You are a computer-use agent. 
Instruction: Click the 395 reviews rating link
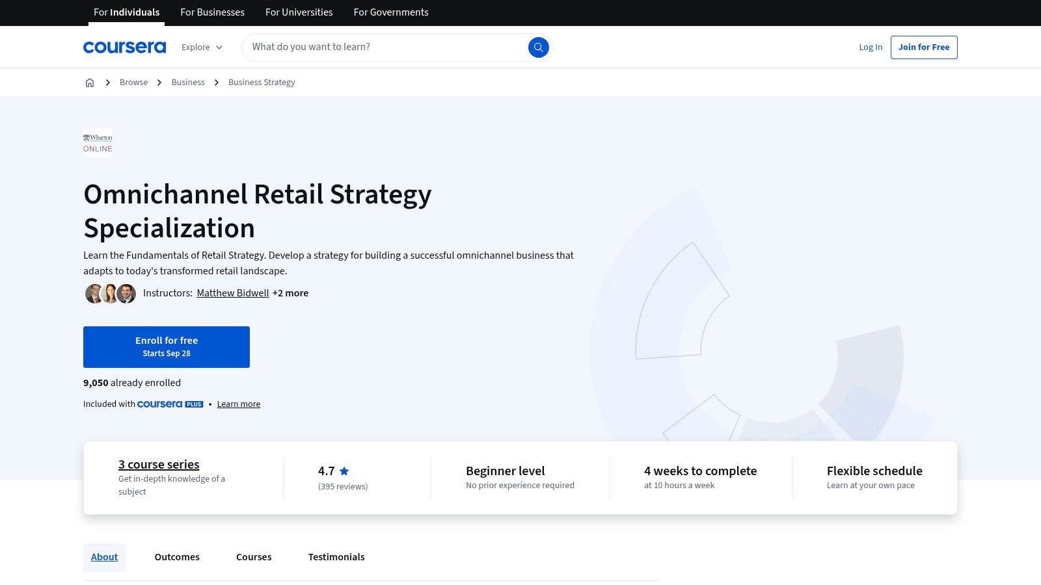(x=343, y=486)
